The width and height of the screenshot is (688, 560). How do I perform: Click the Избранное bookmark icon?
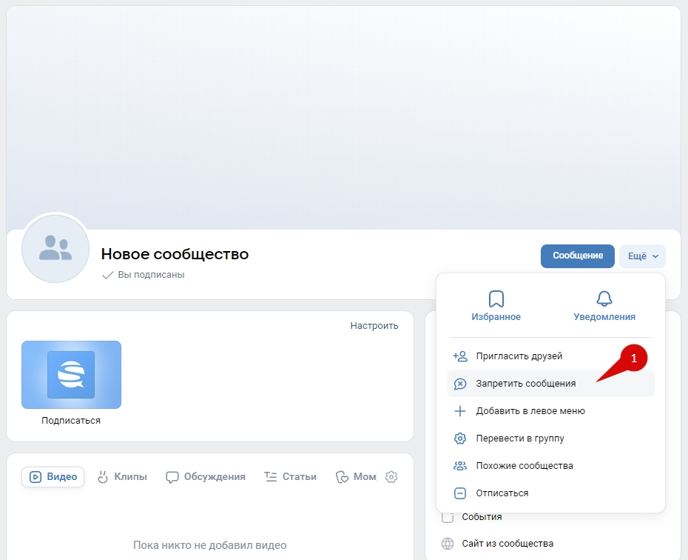496,299
